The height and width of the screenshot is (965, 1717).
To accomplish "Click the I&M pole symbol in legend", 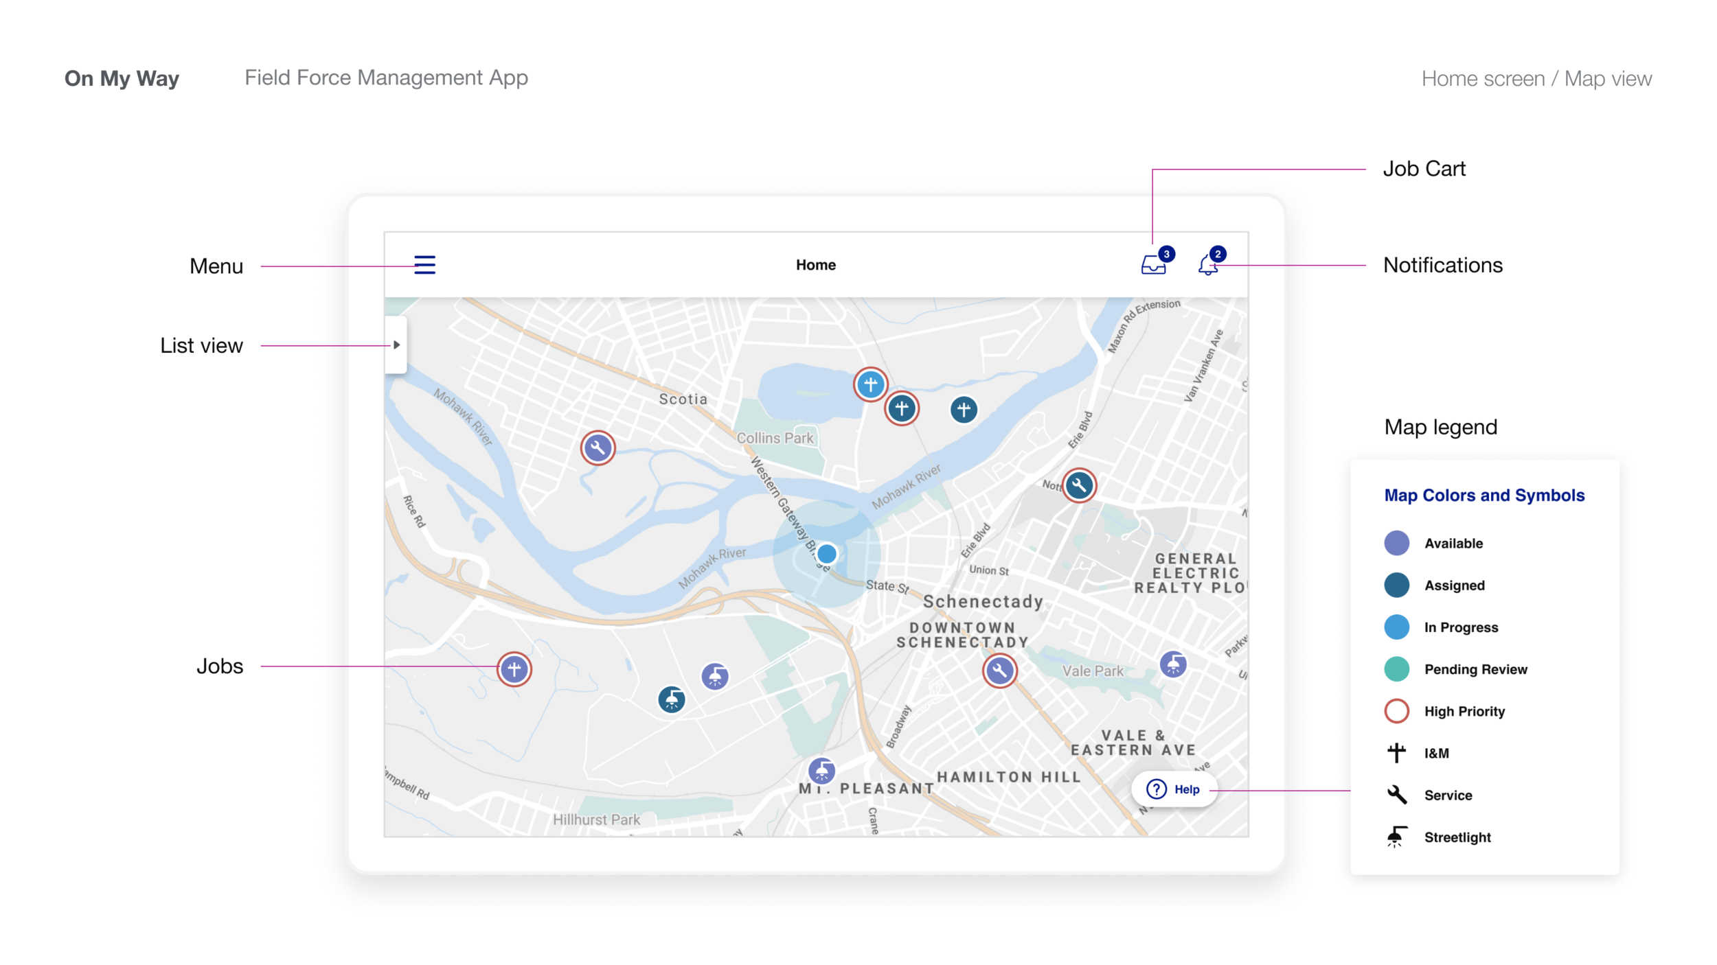I will 1397,753.
